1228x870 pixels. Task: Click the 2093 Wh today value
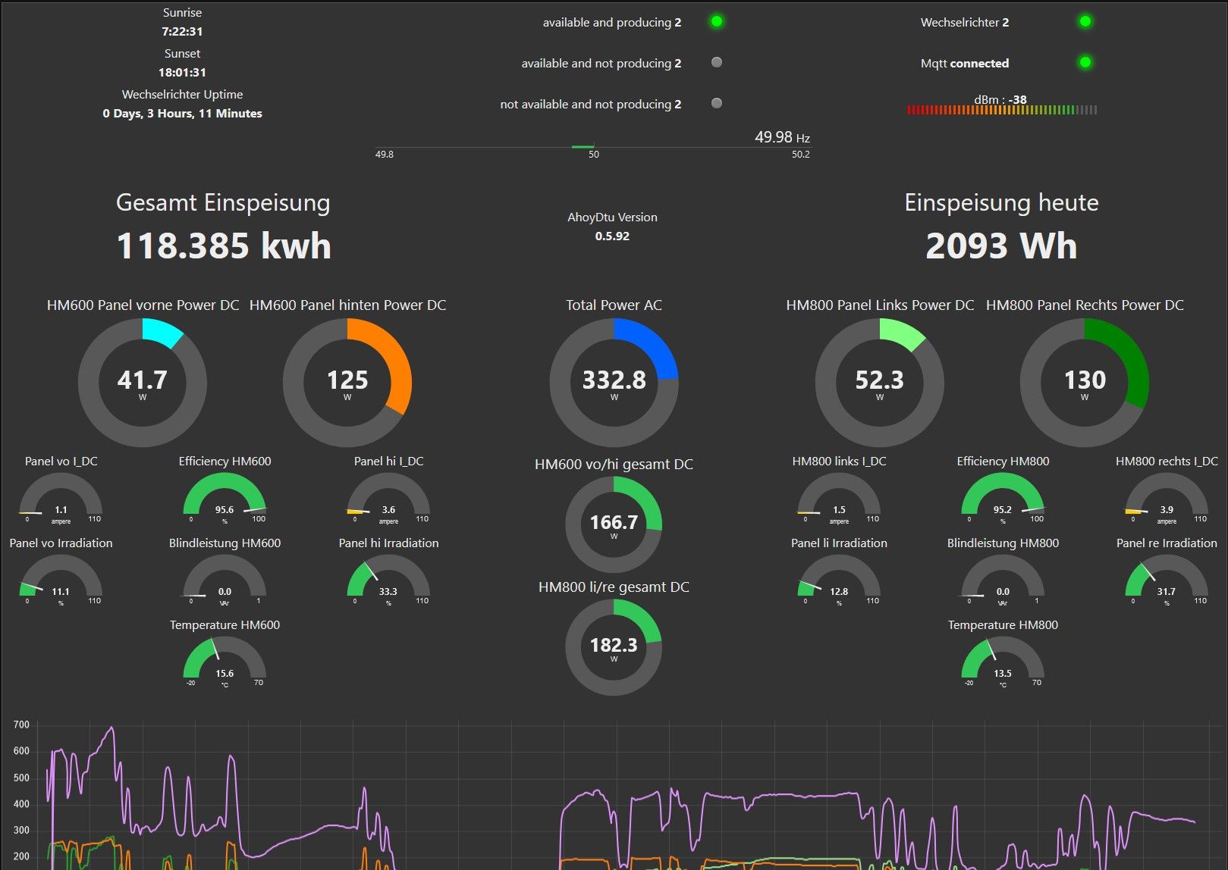click(x=1001, y=246)
